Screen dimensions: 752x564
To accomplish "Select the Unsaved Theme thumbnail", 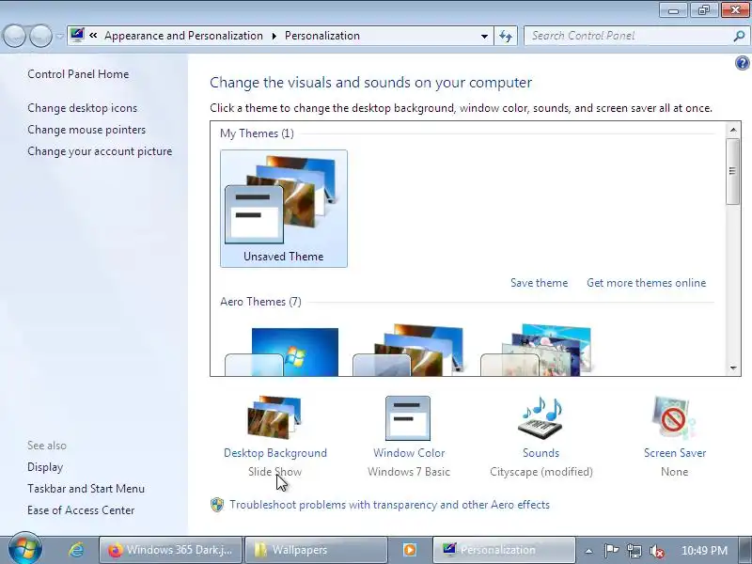I will (284, 208).
